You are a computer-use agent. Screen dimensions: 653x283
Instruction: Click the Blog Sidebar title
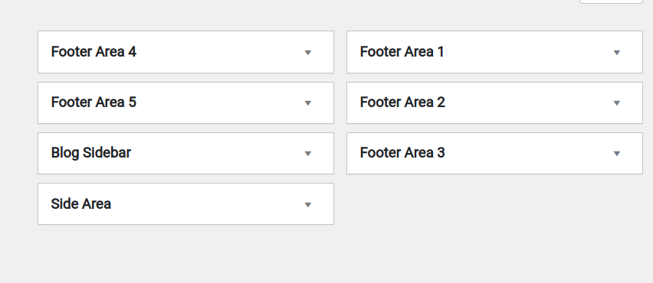90,153
